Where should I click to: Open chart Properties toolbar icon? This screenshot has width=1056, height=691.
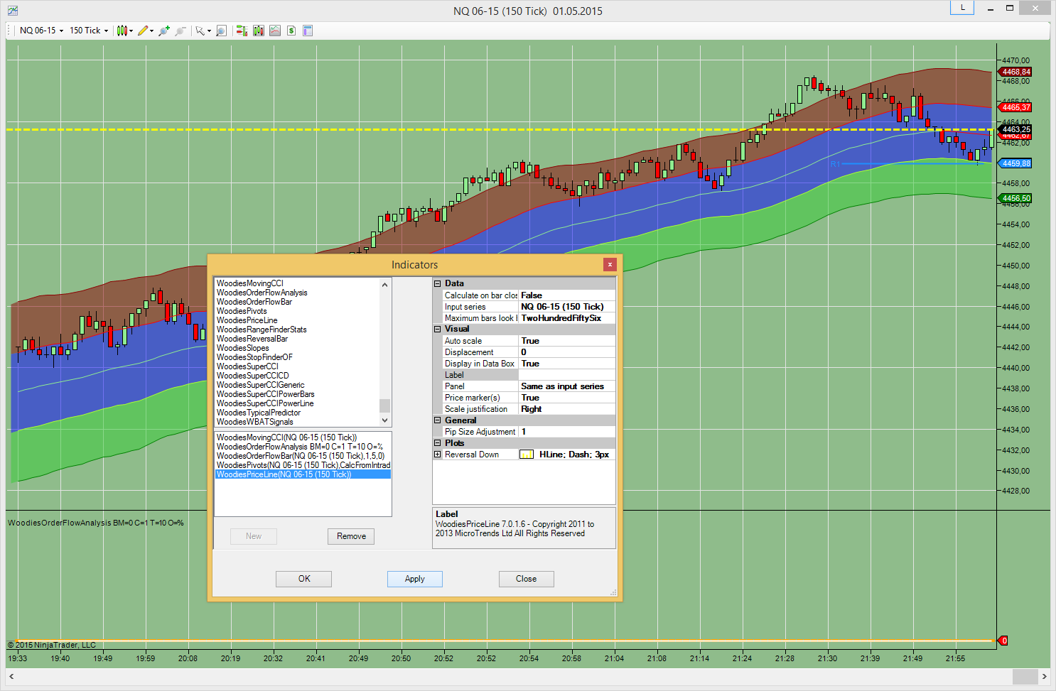(x=308, y=31)
